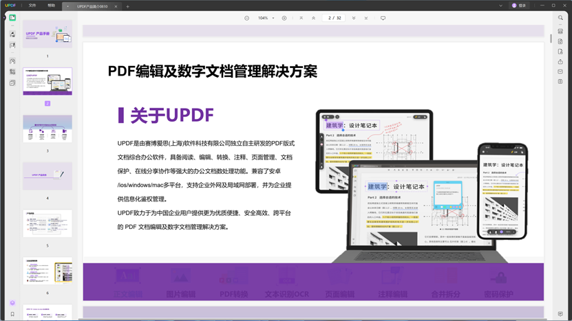Screen dimensions: 572x321
Task: Click the 登录 login button
Action: pos(519,5)
